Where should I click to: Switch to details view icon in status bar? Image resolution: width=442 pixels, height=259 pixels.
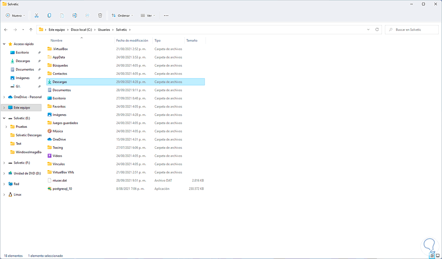point(432,255)
